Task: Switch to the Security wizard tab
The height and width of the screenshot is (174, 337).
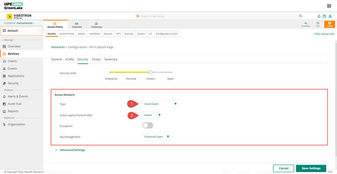Action: pos(83,59)
